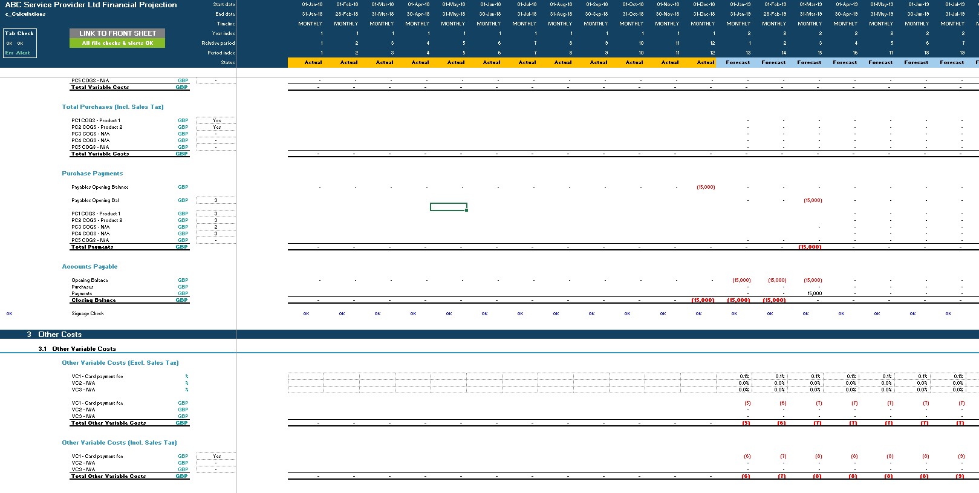The height and width of the screenshot is (493, 979).
Task: Click the 'Payables Opening Balance' row label
Action: pos(100,187)
